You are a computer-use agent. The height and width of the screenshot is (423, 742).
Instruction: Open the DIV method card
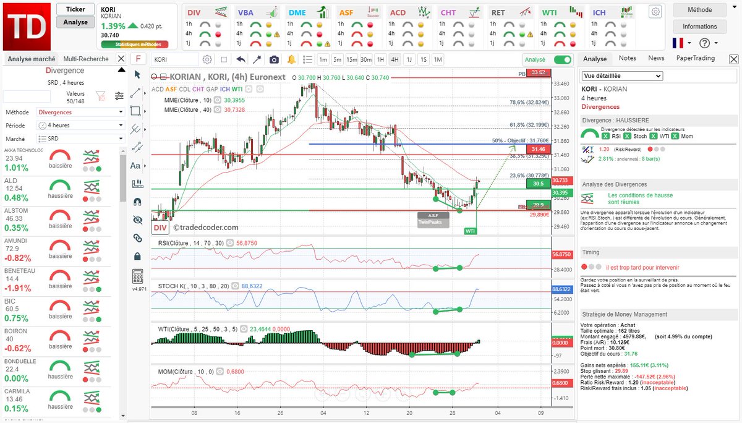[207, 28]
